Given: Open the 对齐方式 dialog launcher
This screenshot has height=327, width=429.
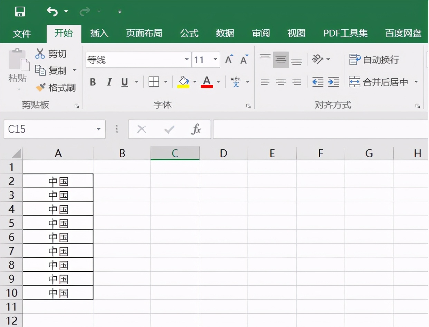Looking at the screenshot, I should coord(417,106).
